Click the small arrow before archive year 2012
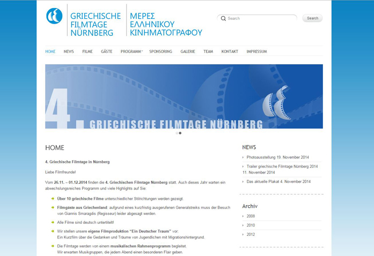Screen dimensions: 374x256 point(243,235)
